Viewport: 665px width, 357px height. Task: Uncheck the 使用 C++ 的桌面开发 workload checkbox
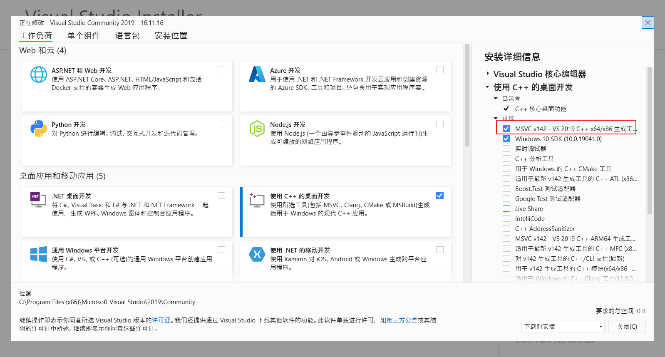[x=440, y=196]
